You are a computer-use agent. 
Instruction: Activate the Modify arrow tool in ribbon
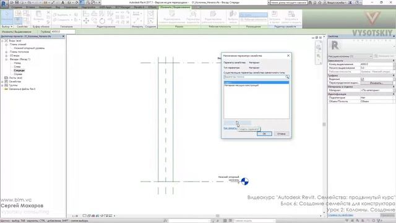tap(7, 16)
